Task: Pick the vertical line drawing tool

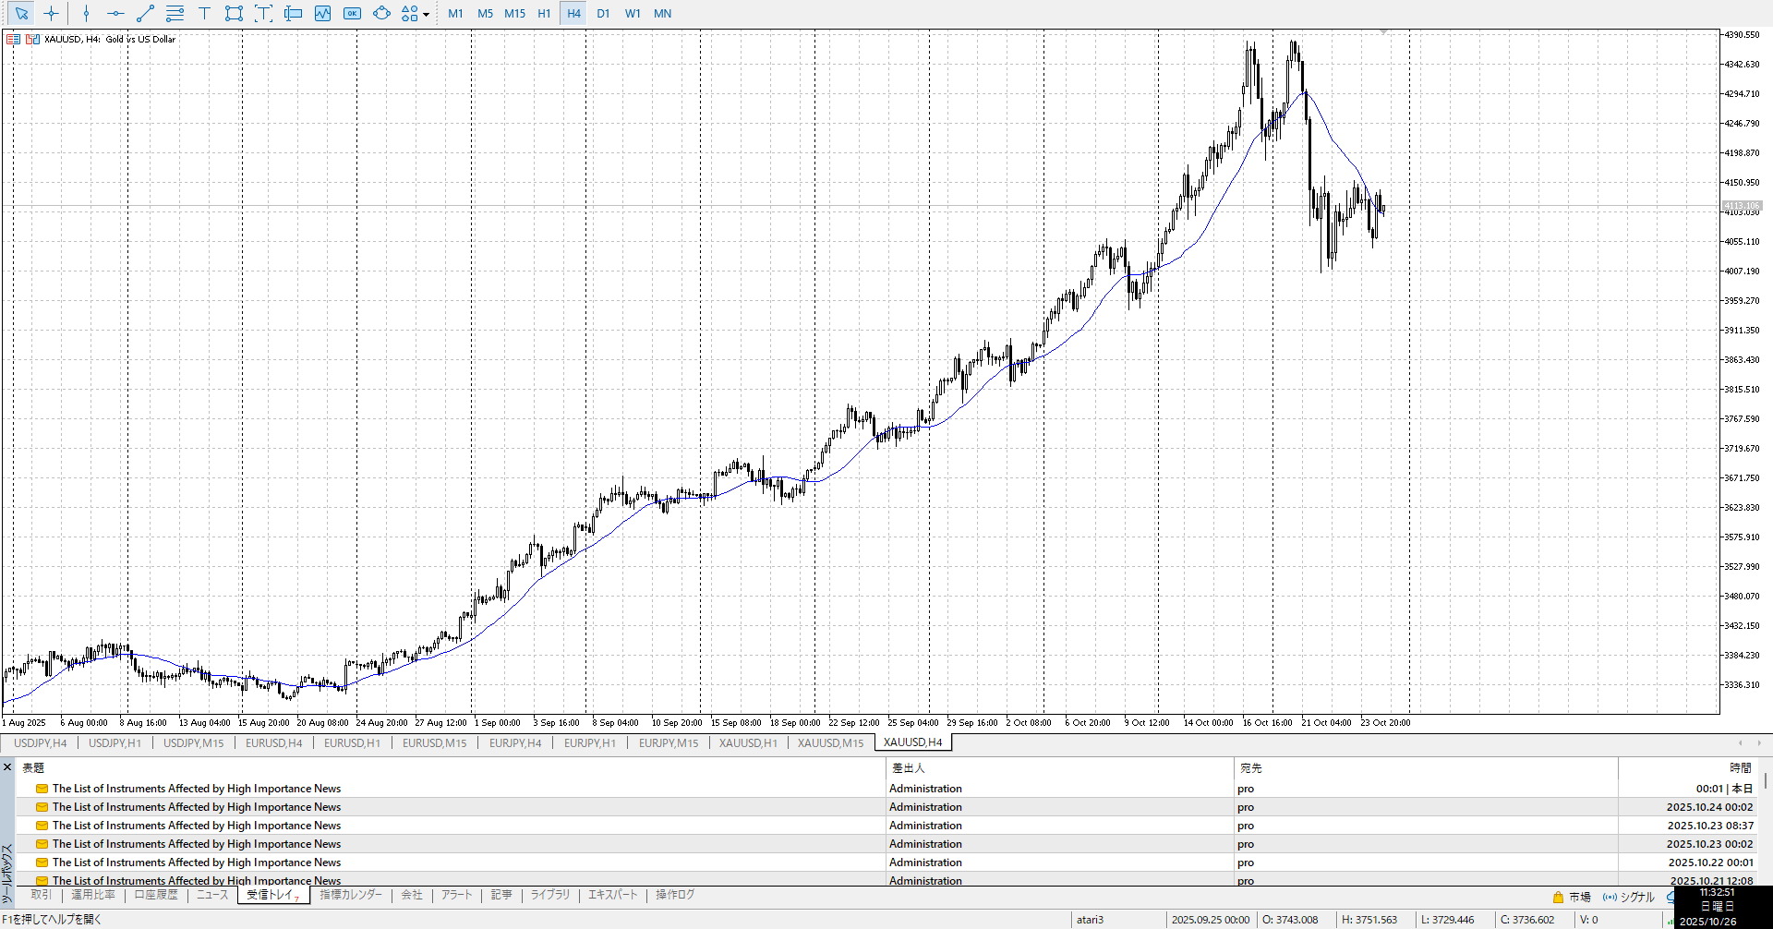Action: tap(86, 14)
